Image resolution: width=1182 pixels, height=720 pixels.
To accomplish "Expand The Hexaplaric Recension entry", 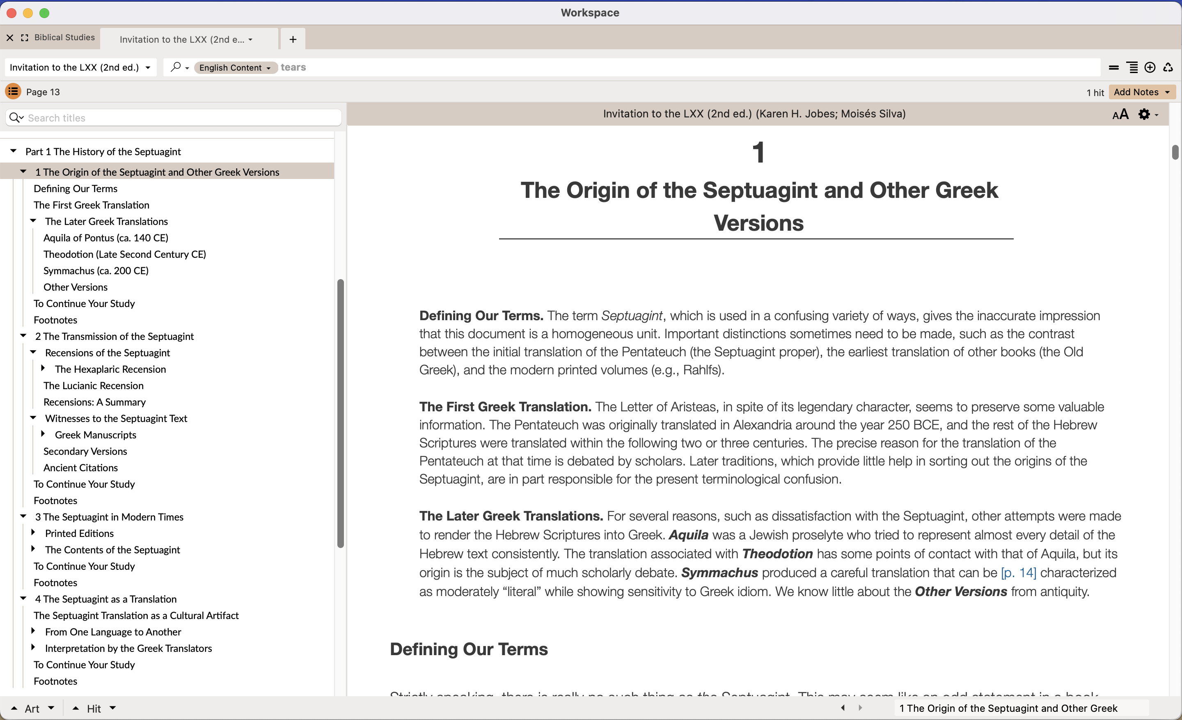I will [43, 368].
